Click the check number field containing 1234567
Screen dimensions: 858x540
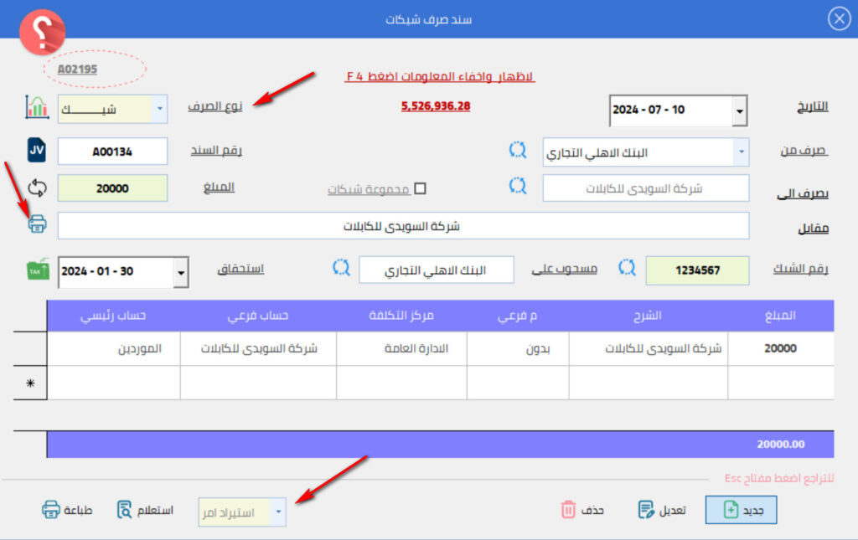(697, 270)
